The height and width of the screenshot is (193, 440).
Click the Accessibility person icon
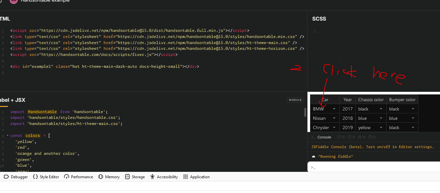(x=152, y=177)
